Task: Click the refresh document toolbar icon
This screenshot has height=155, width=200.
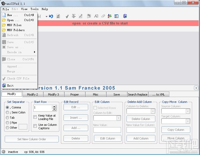Action: [x=58, y=16]
